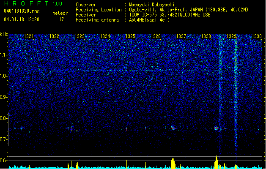The width and height of the screenshot is (266, 169).
Task: Click the timestamp 04.01.18 13:20
Action: (x=22, y=19)
